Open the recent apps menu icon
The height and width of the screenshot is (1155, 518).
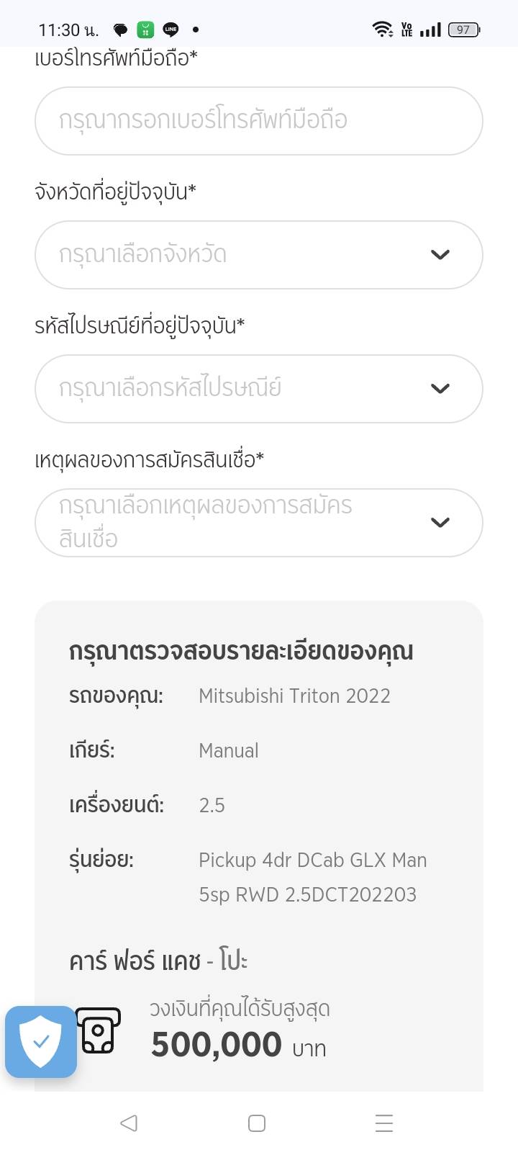click(384, 1123)
